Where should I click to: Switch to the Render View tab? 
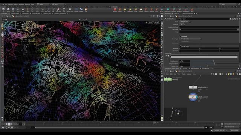[26, 13]
